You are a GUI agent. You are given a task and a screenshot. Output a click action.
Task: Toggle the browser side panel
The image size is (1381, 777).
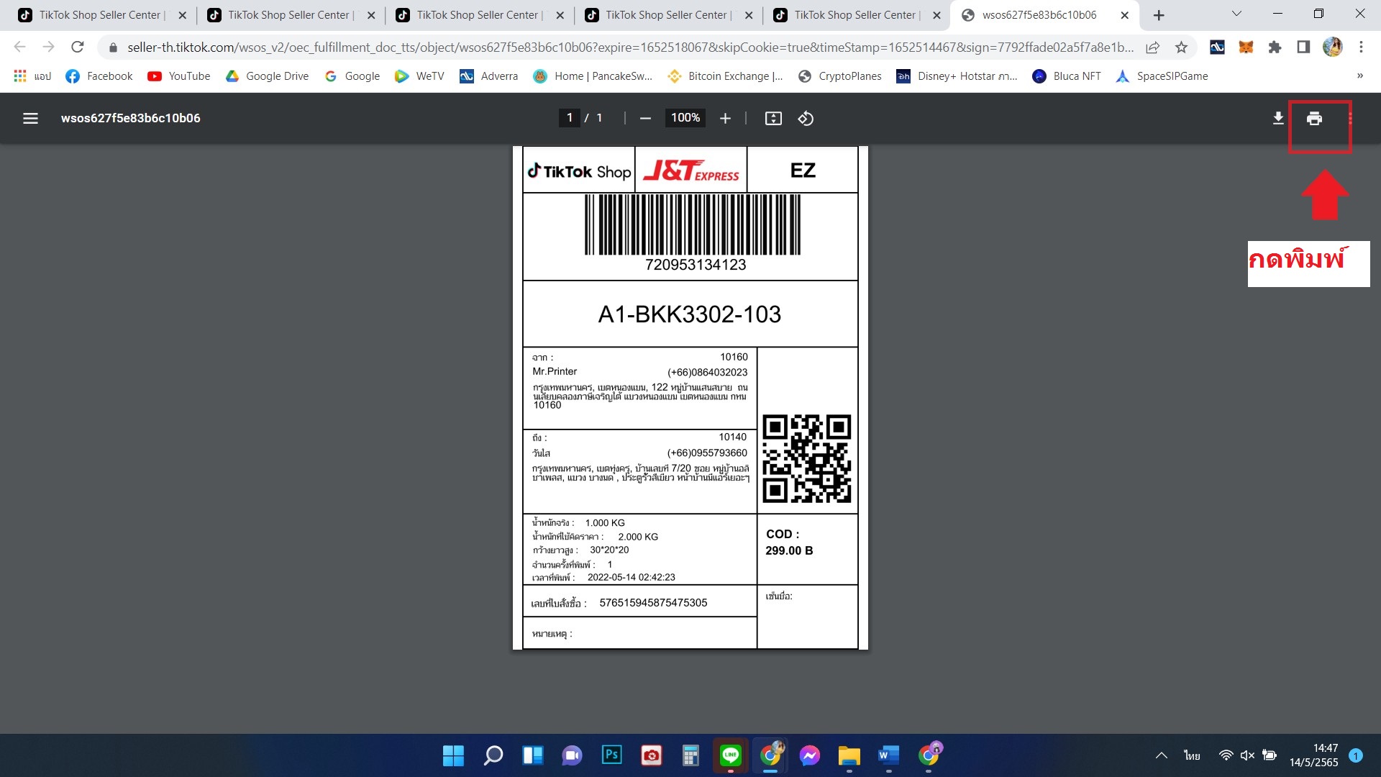click(x=1303, y=47)
